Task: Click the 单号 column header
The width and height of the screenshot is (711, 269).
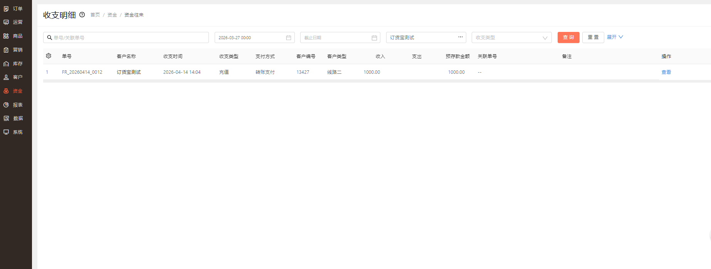Action: pyautogui.click(x=67, y=56)
